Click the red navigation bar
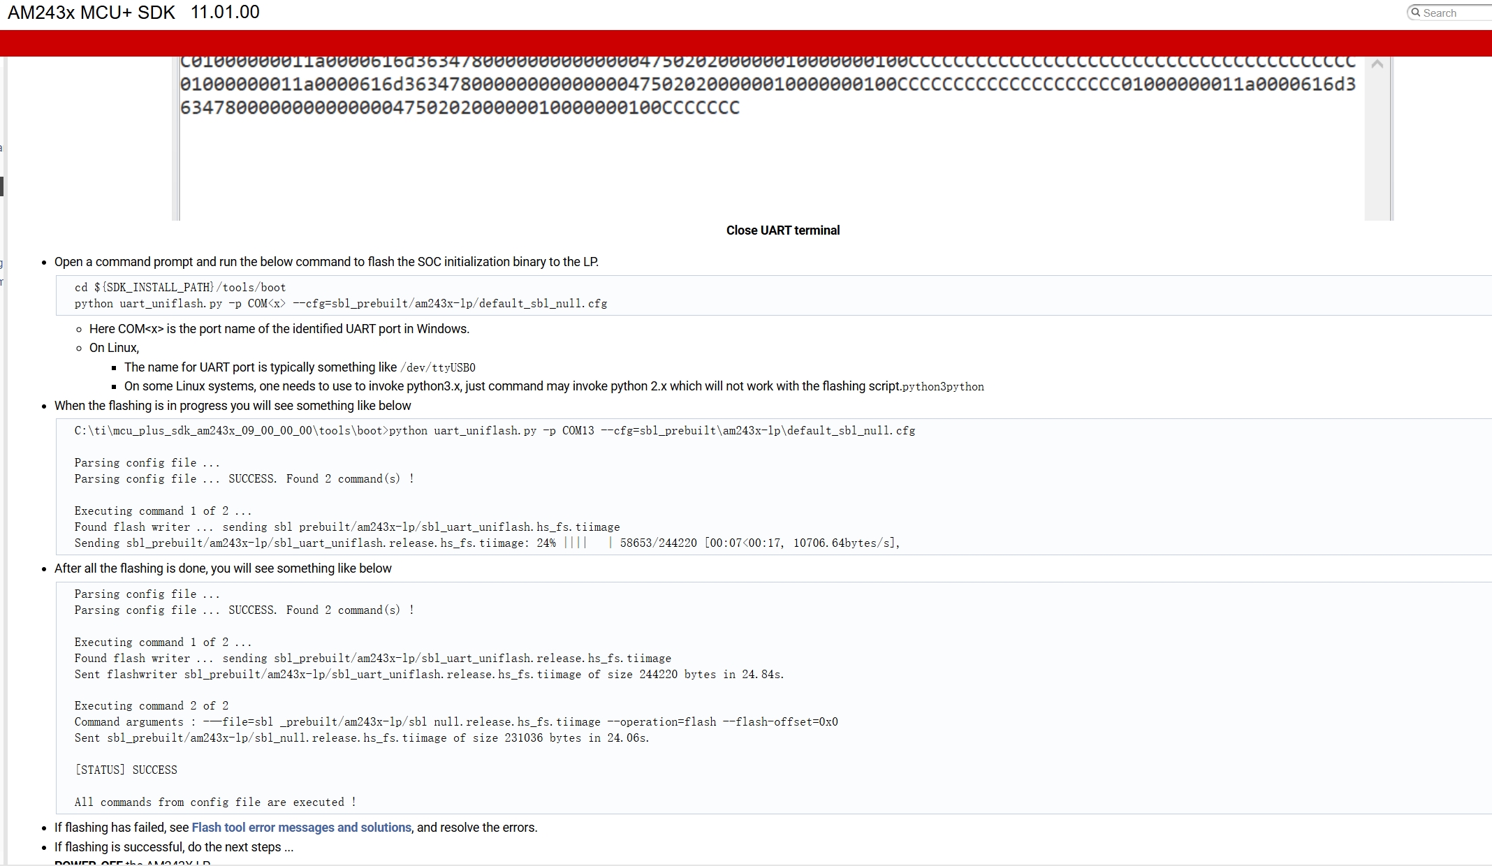 [x=746, y=43]
